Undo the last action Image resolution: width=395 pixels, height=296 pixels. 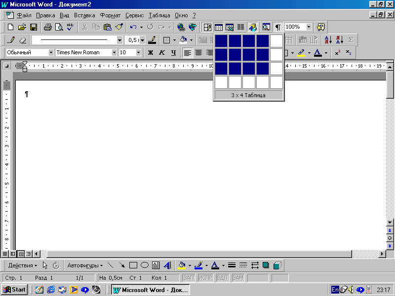(x=133, y=27)
